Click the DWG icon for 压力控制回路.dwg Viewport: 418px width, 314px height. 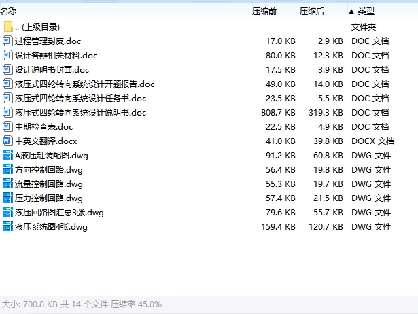[7, 198]
